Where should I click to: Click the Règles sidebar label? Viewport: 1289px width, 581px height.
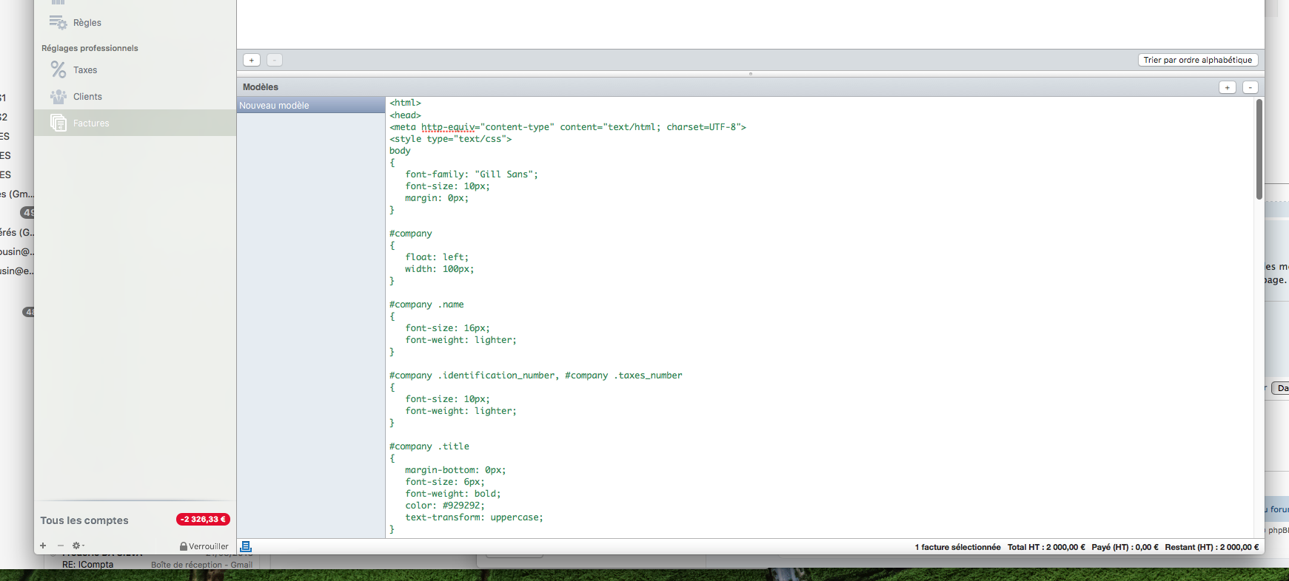(x=87, y=23)
